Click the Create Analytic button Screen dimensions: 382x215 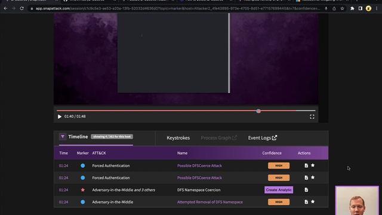click(279, 190)
